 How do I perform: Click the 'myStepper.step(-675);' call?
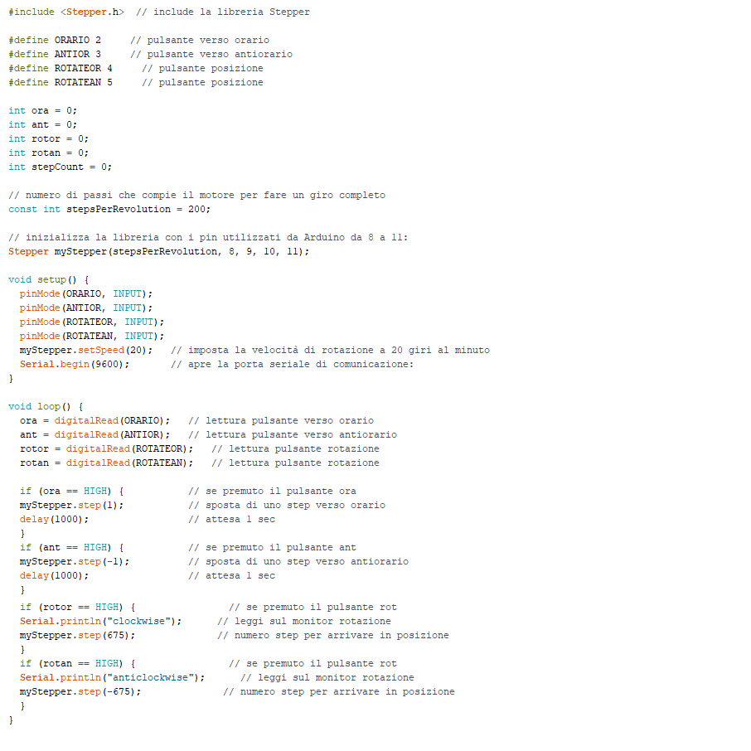pos(80,691)
